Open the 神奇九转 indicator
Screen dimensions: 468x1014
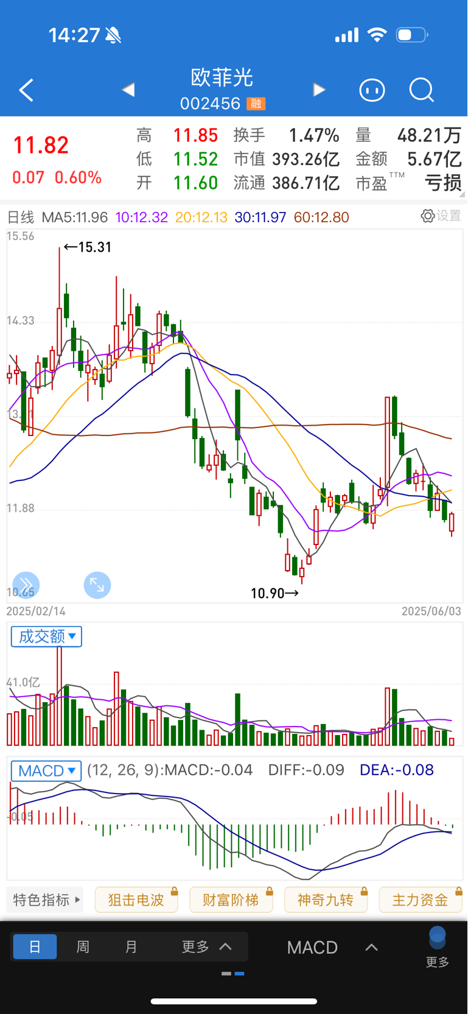(326, 900)
